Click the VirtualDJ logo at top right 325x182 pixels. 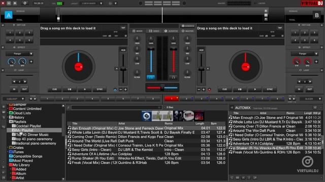[312, 3]
